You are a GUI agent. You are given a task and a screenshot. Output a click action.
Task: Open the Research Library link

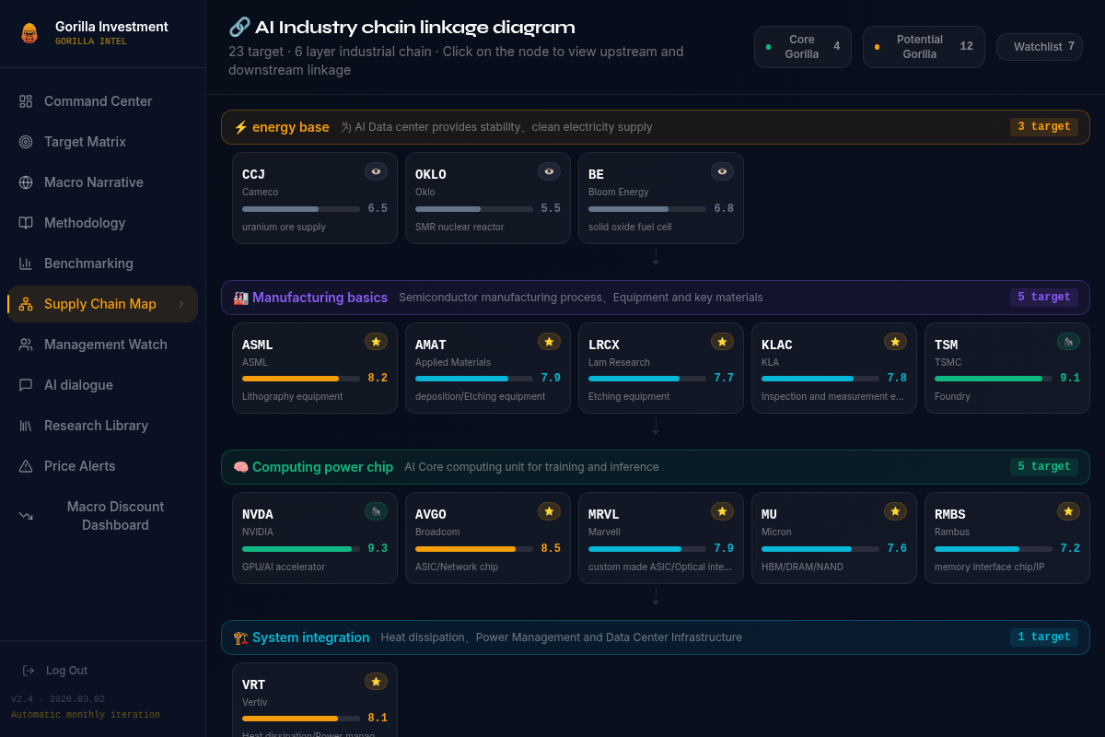[x=102, y=426]
